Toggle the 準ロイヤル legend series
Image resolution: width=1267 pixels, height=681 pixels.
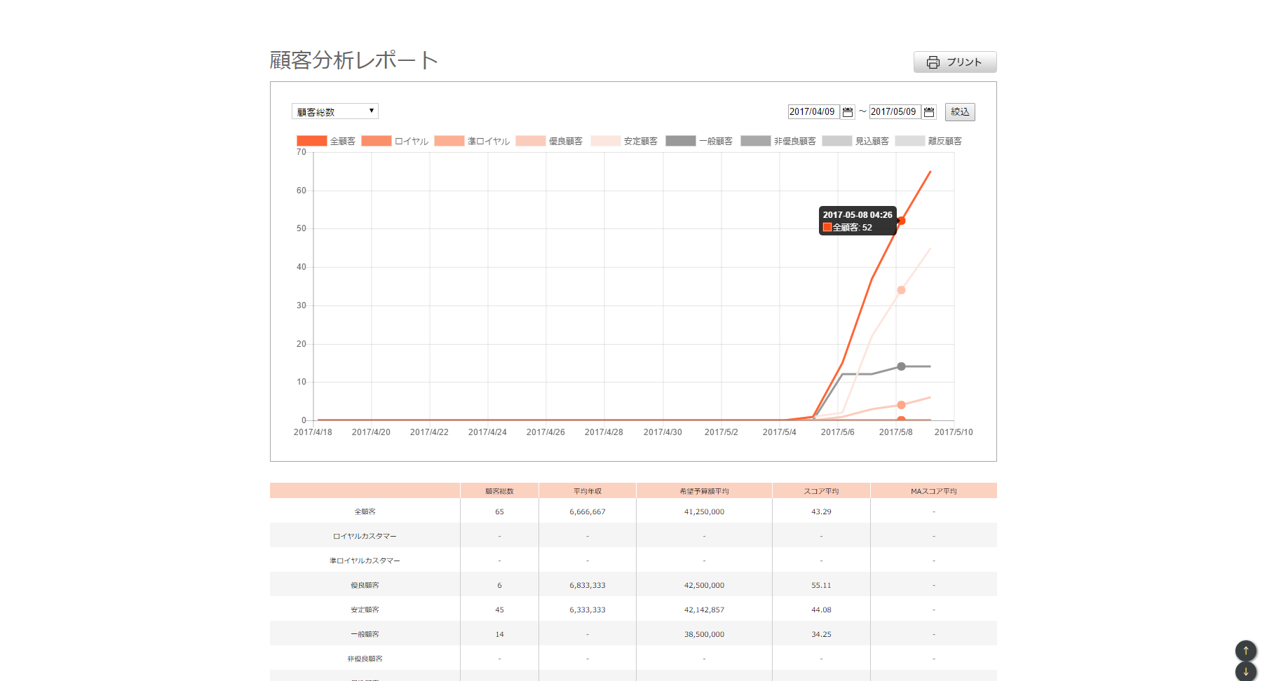pyautogui.click(x=472, y=141)
